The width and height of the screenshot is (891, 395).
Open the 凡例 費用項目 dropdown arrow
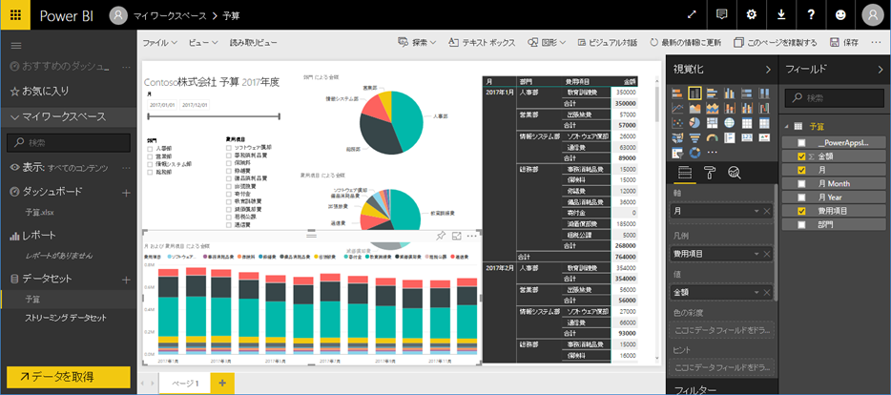pyautogui.click(x=756, y=254)
